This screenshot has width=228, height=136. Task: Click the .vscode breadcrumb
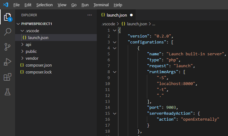click(x=108, y=24)
